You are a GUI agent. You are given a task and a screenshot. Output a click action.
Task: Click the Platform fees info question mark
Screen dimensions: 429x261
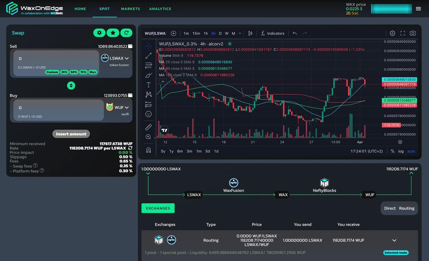pos(42,171)
